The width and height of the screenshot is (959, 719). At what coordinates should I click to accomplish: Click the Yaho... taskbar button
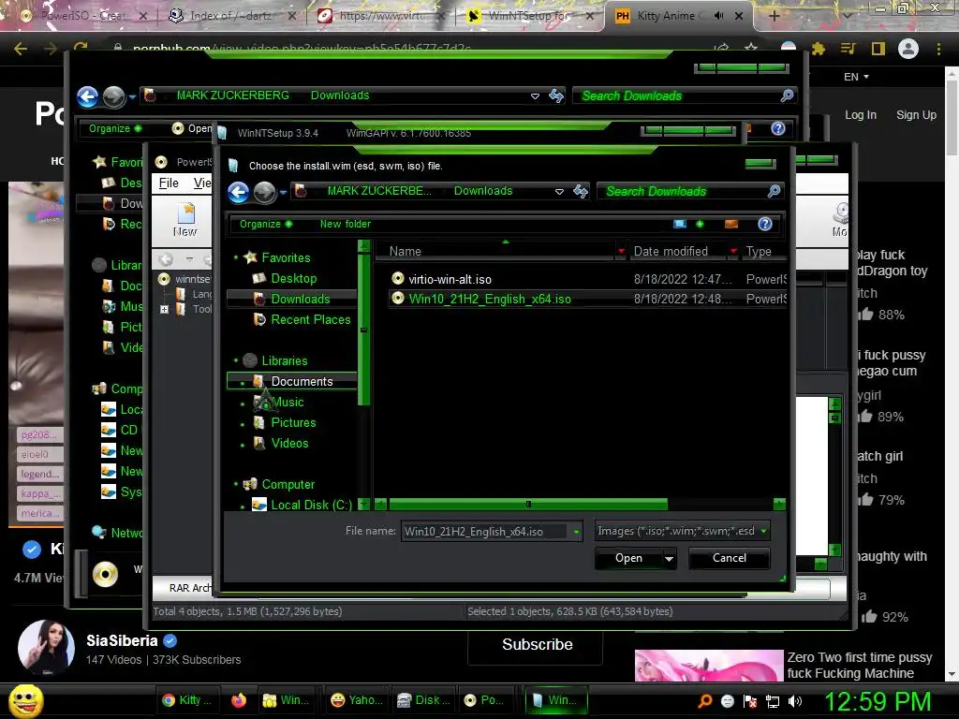click(357, 700)
